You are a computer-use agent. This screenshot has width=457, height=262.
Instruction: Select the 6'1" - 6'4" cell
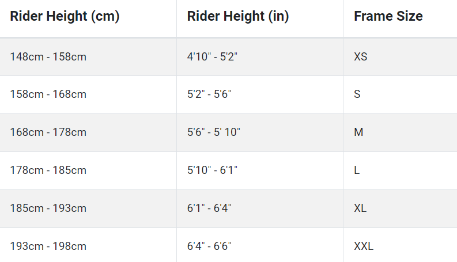(x=260, y=208)
